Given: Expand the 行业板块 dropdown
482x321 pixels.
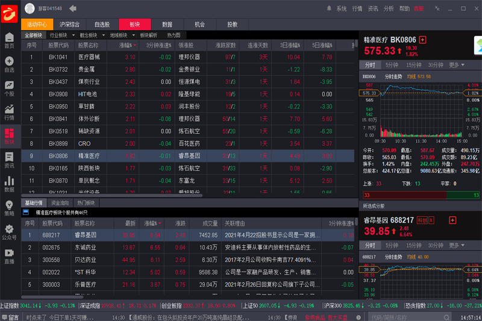Looking at the screenshot, I should 62,36.
